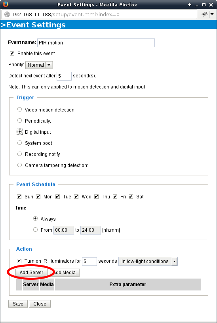Click the Event name text field
This screenshot has height=323, width=217.
(x=96, y=43)
